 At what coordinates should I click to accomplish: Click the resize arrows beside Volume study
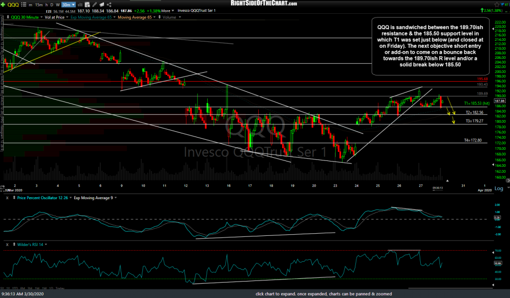(x=159, y=17)
